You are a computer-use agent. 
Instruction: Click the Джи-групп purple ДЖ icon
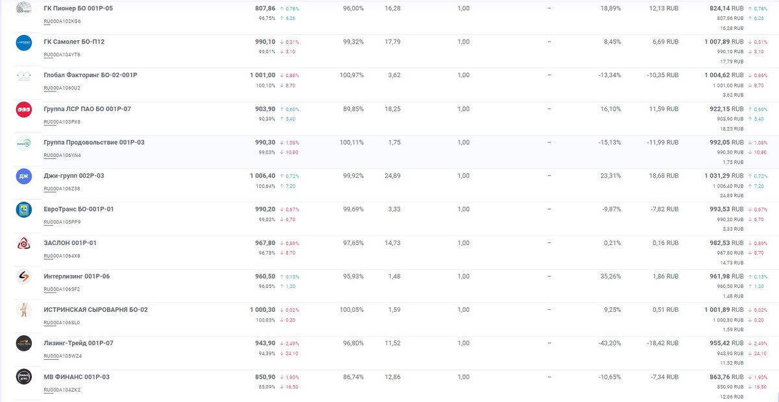(x=24, y=176)
